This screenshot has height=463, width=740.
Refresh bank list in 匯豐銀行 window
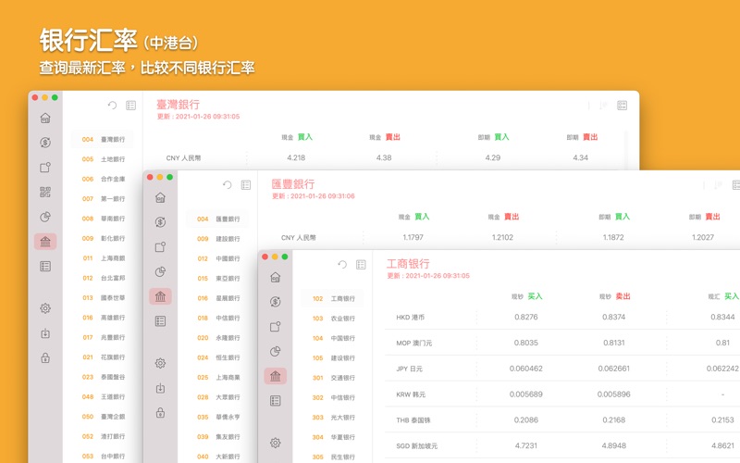pyautogui.click(x=227, y=184)
